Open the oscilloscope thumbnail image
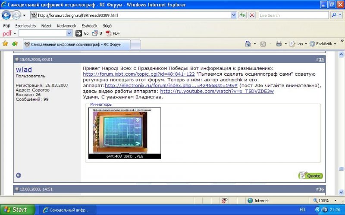Image resolution: width=345 pixels, height=215 pixels. [x=125, y=133]
